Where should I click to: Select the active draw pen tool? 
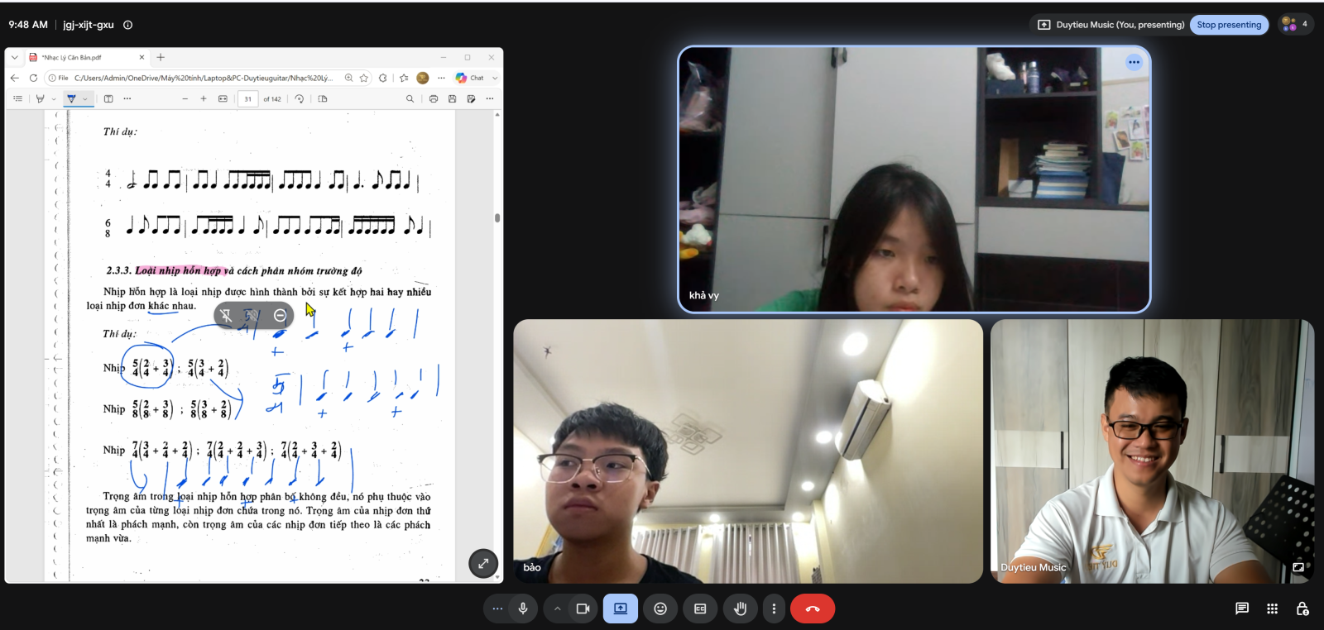click(71, 98)
